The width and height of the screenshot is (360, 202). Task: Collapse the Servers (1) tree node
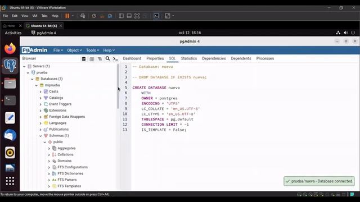24,66
